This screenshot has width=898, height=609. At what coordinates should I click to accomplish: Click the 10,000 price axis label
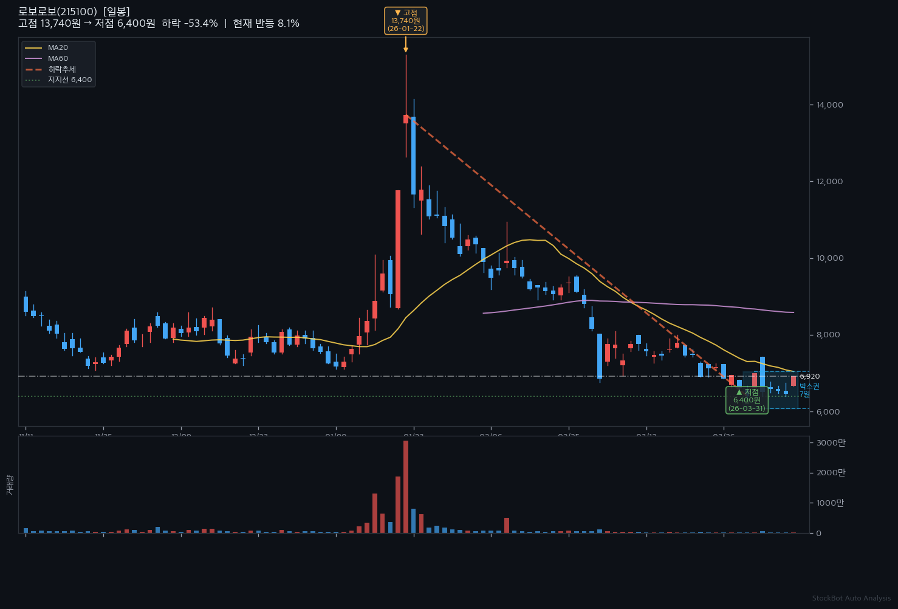coord(830,258)
